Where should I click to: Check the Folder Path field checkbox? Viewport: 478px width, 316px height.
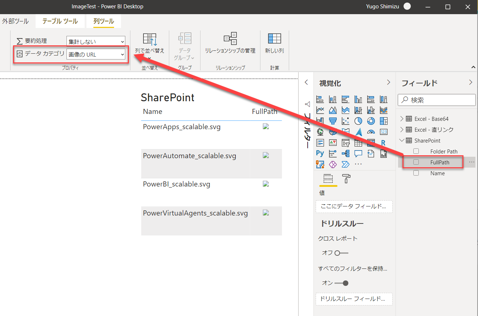pyautogui.click(x=416, y=151)
